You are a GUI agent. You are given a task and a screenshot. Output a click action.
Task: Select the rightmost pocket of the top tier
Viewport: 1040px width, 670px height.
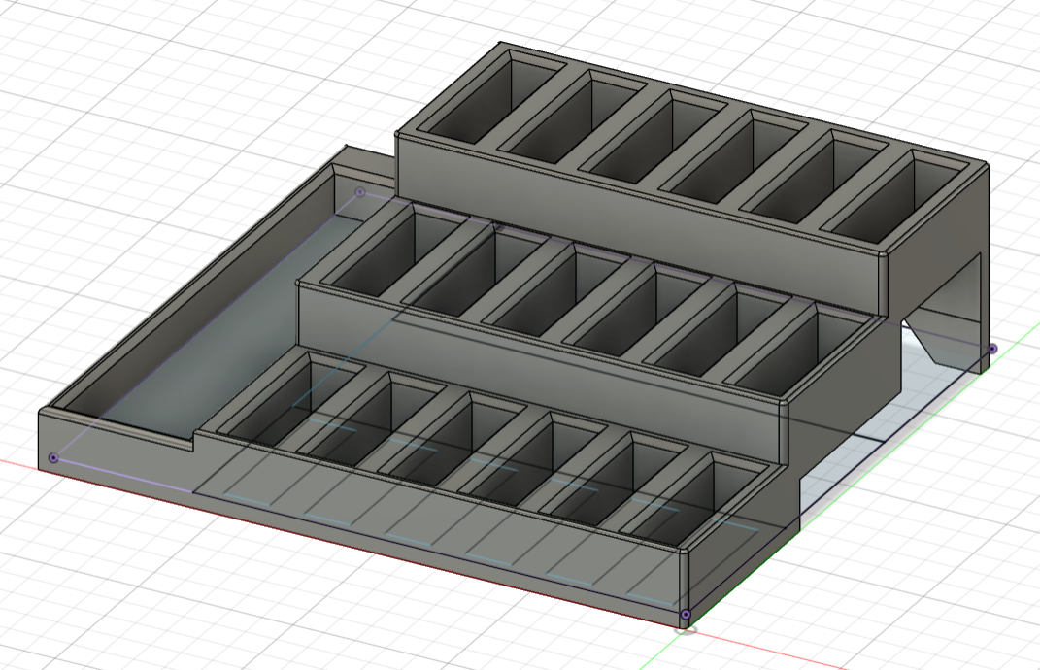point(895,199)
